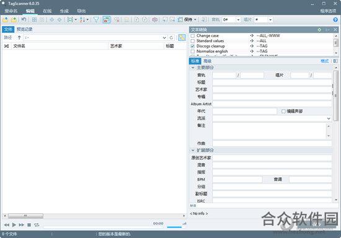This screenshot has width=341, height=238.
Task: Tick the 编辑声部 checkbox
Action: 283,112
